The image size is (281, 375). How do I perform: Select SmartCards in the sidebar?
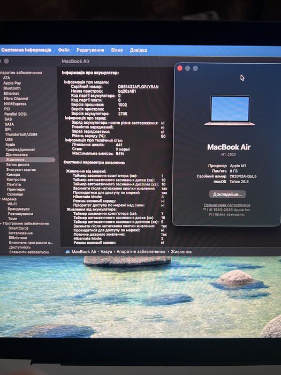(x=18, y=228)
